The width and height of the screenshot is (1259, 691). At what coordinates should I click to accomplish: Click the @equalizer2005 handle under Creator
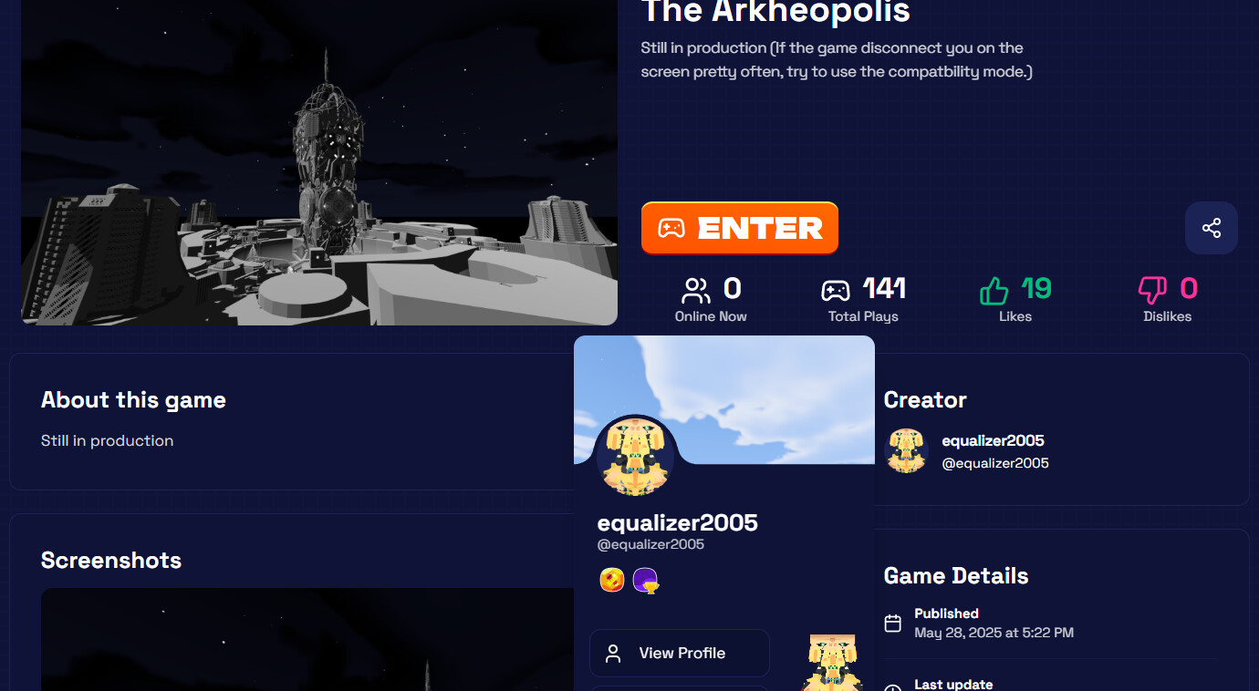[x=995, y=463]
